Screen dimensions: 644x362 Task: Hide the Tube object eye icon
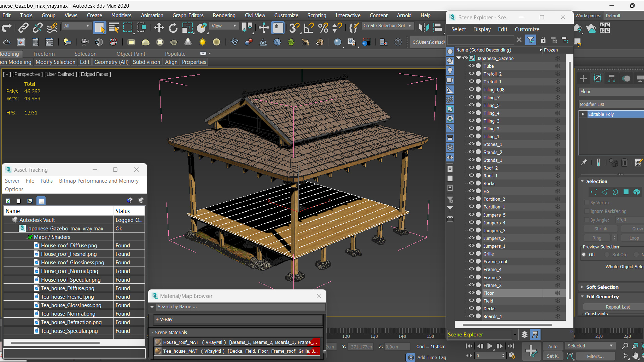pyautogui.click(x=471, y=66)
